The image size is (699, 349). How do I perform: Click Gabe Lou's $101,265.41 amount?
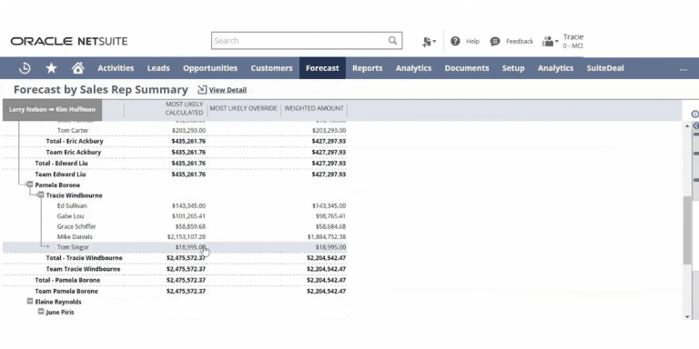(x=188, y=216)
